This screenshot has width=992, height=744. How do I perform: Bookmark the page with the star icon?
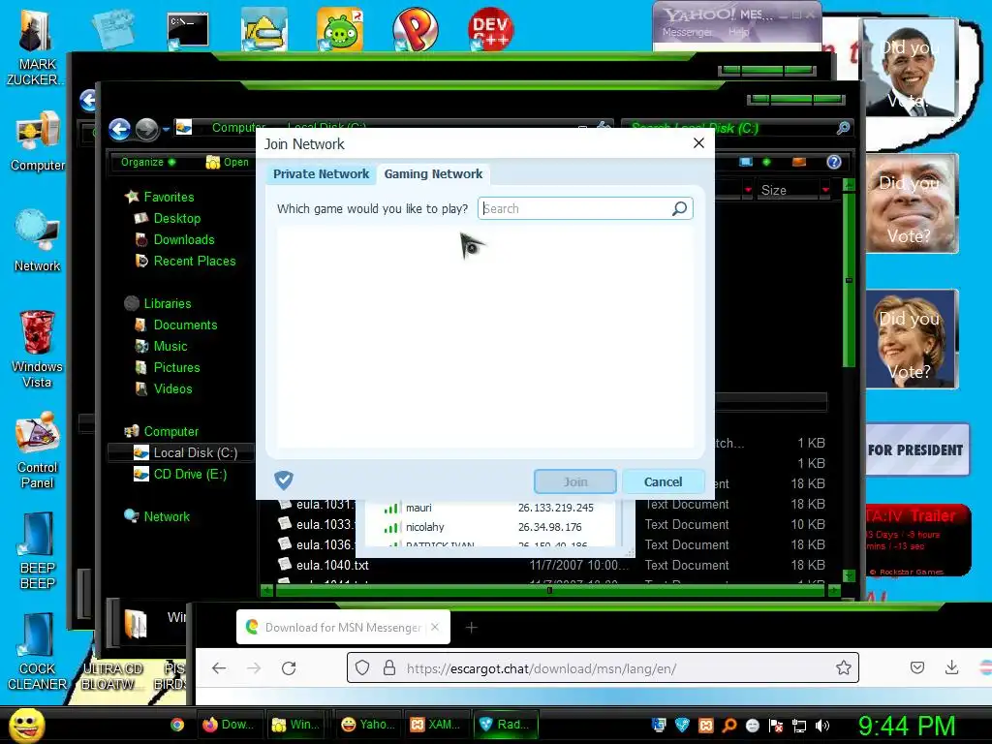[x=843, y=668]
